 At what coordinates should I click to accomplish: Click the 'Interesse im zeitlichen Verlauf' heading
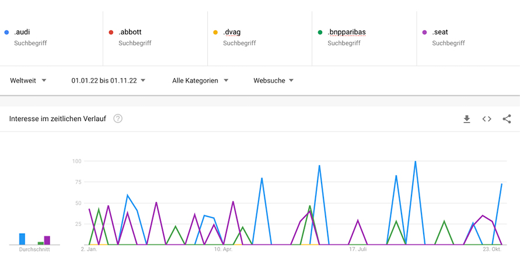point(58,119)
